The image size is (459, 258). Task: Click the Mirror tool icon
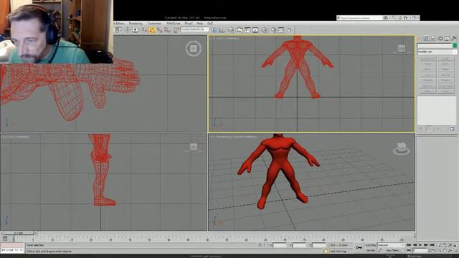[x=214, y=30]
